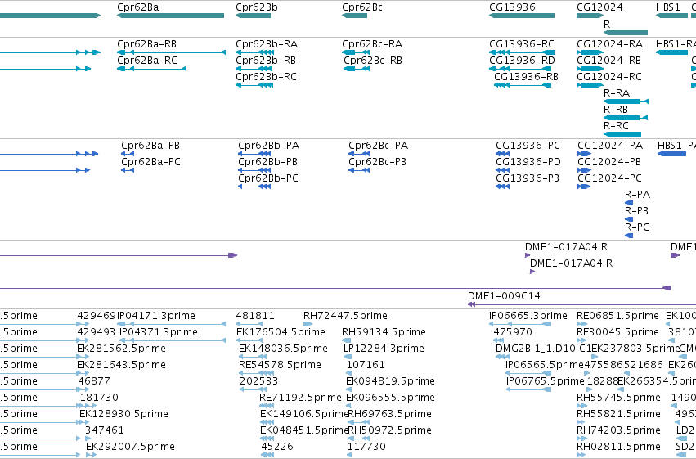
Task: Select EST IP04371.3prime
Action: [173, 341]
